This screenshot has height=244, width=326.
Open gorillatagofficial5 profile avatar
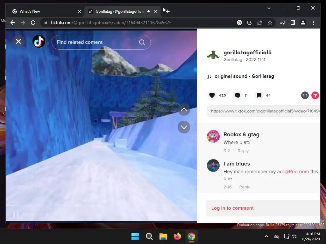[213, 55]
